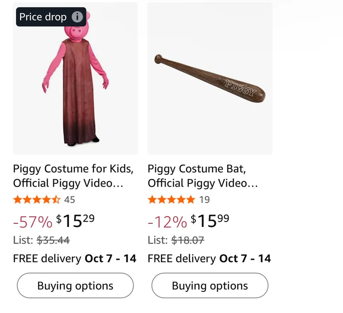Open the Piggy Costume Bat title link

(203, 176)
